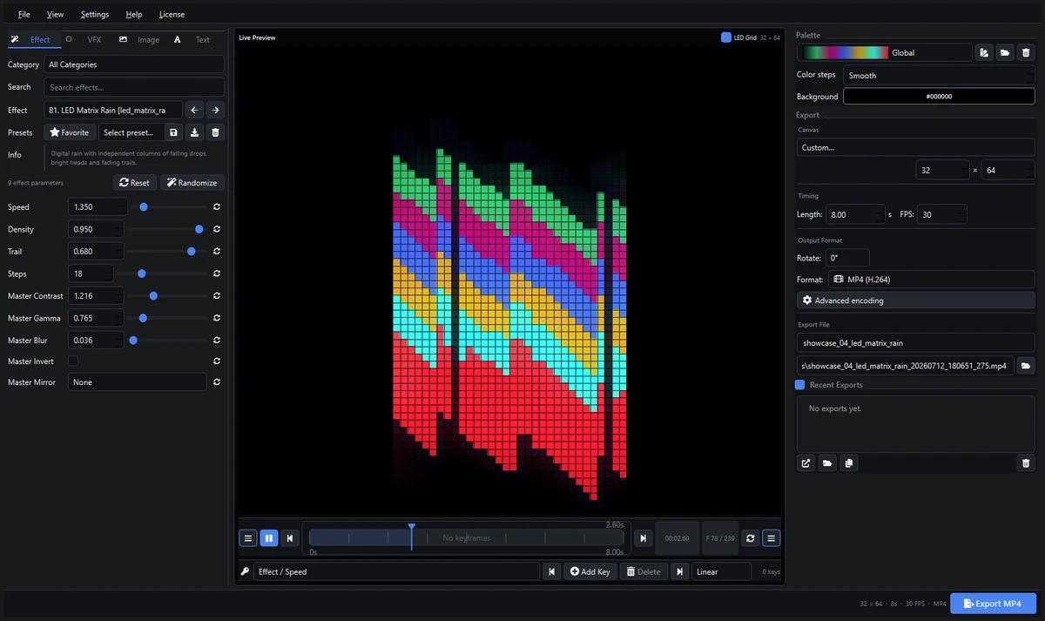The width and height of the screenshot is (1045, 621).
Task: Expand the Master Mirror dropdown
Action: [x=138, y=382]
